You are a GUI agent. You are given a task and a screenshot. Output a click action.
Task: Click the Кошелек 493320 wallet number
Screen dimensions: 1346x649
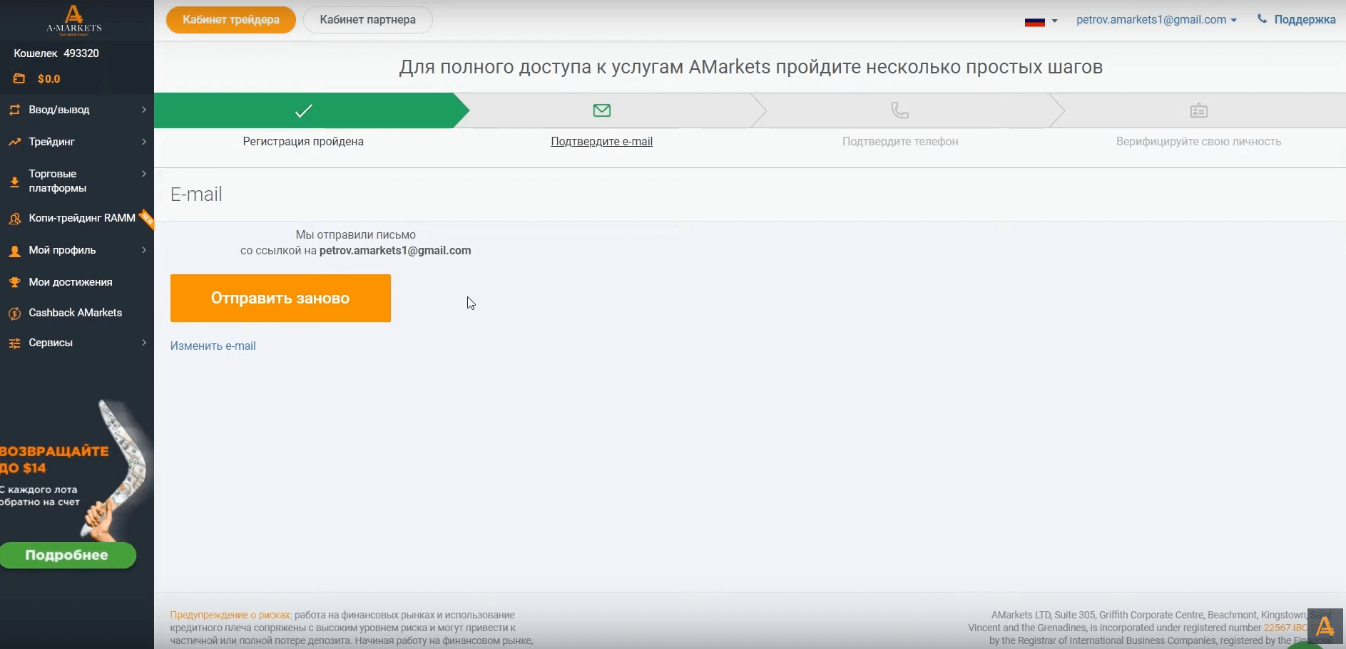tap(56, 53)
